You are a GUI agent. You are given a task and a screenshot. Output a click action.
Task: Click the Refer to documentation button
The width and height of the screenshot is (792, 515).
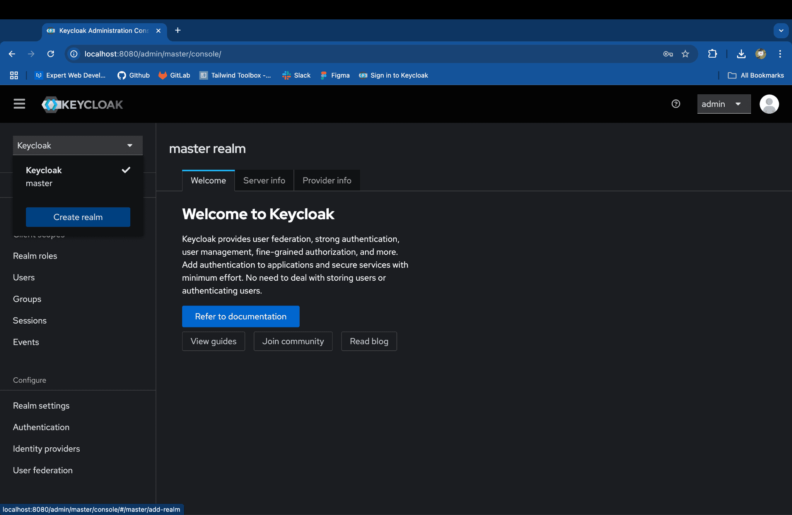(x=241, y=316)
